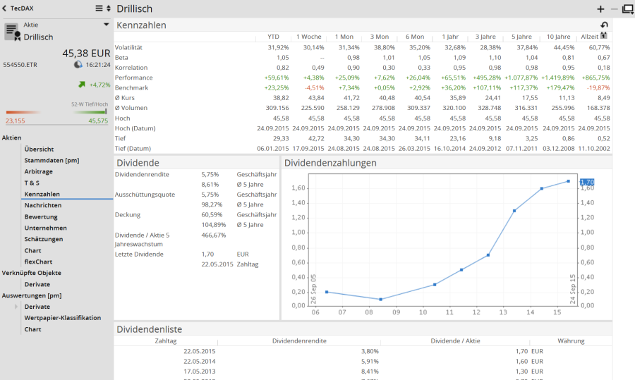Image resolution: width=635 pixels, height=380 pixels.
Task: Expand Derivate under Auswertungen [pm]
Action: 16,307
